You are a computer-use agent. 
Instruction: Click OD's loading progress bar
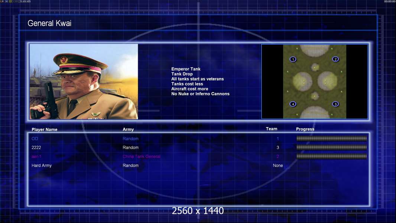(331, 138)
